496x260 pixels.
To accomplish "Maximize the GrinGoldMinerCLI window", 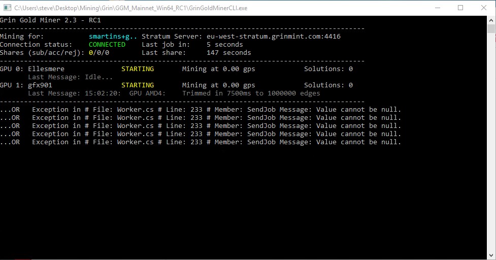I will point(460,8).
